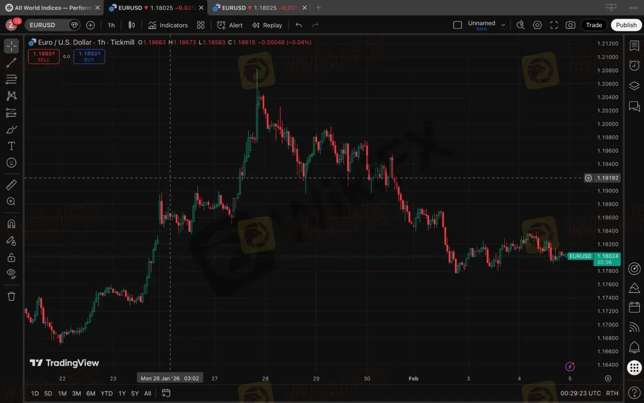Open the economic calendar panel
This screenshot has height=403, width=644.
pyautogui.click(x=634, y=307)
